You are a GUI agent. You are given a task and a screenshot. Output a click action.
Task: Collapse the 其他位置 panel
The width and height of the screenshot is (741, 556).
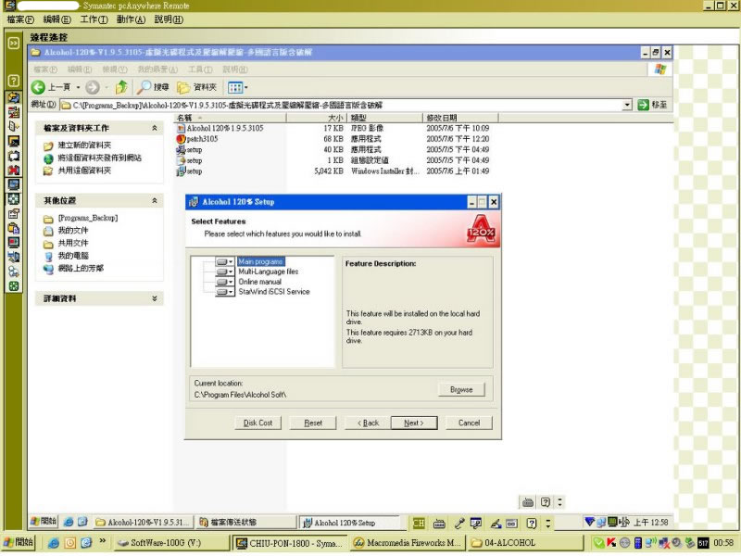tap(155, 201)
